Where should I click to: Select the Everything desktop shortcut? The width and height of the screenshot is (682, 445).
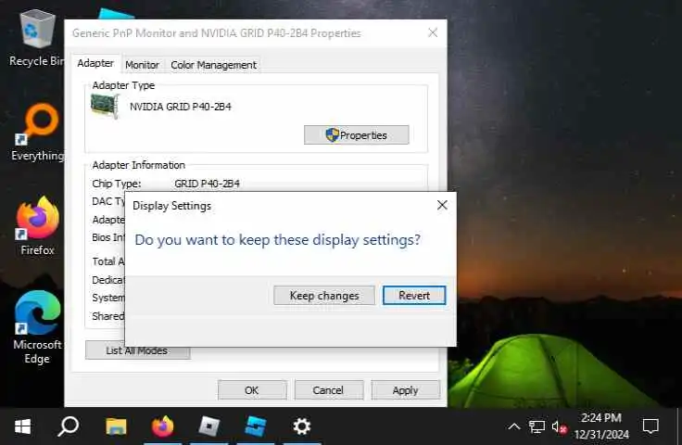pyautogui.click(x=37, y=133)
